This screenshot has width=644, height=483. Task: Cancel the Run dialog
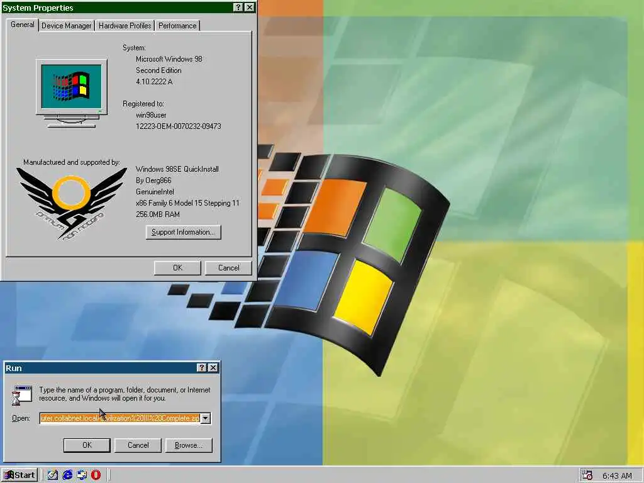pos(138,445)
